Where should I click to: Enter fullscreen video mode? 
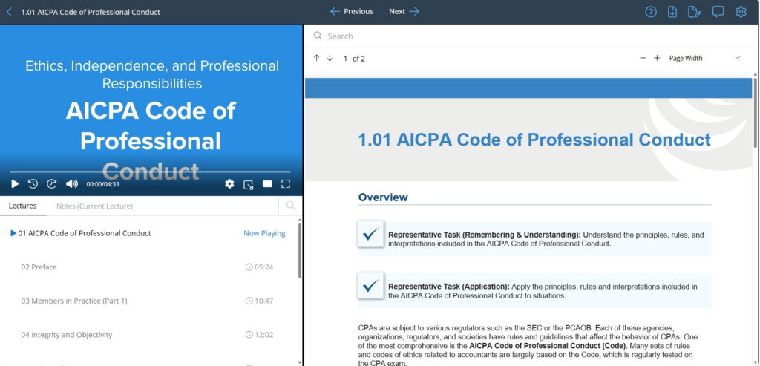286,184
